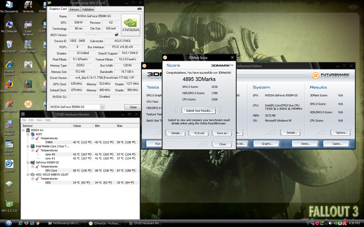Launch Internet Explorer from the quick launch bar
Viewport: 364px width, 227px height.
[x=20, y=223]
